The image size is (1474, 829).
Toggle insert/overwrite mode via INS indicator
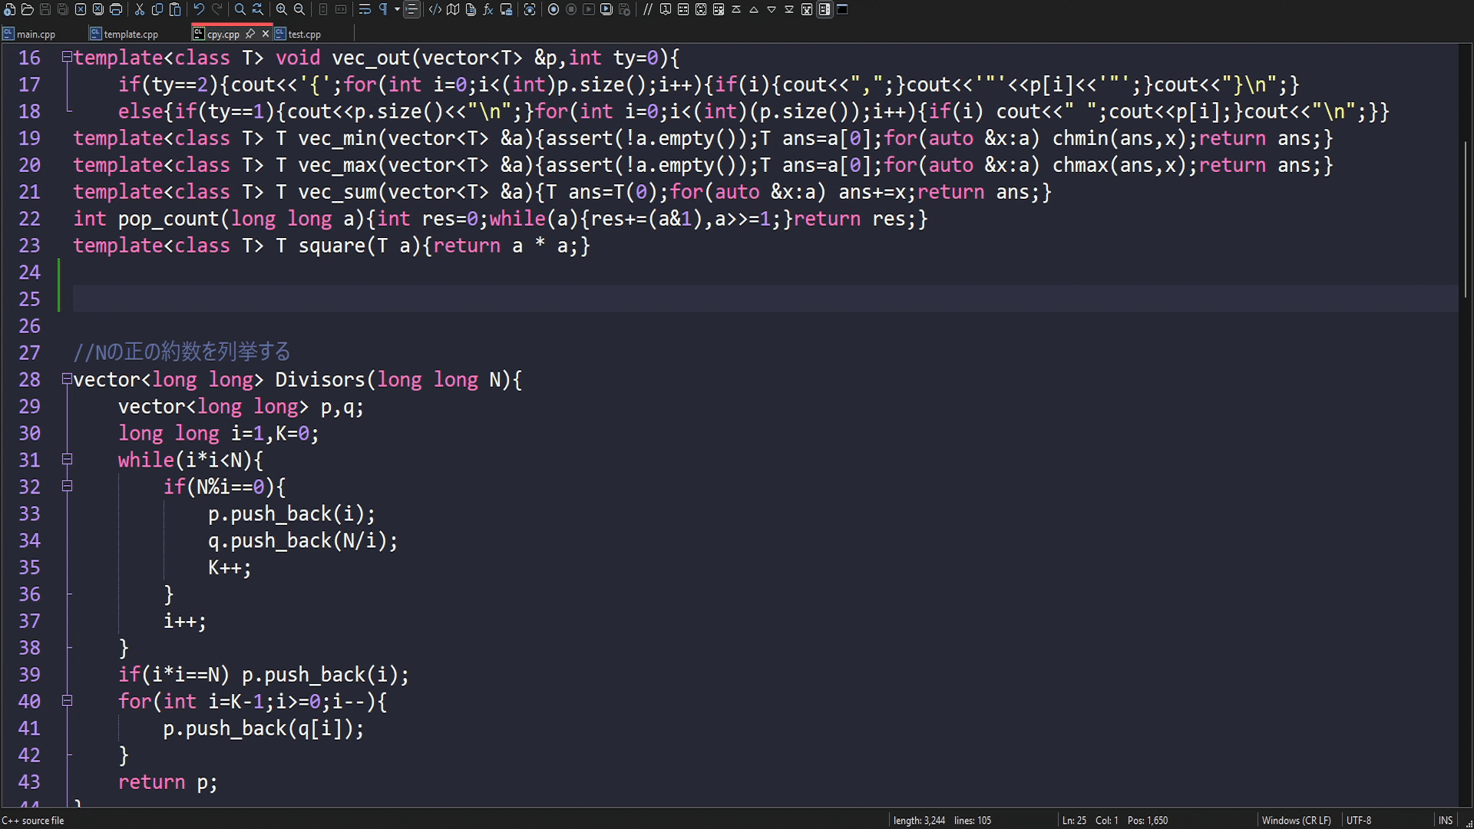(1446, 820)
